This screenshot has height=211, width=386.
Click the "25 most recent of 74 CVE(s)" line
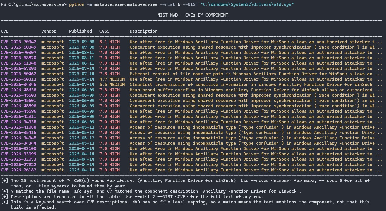[185, 183]
